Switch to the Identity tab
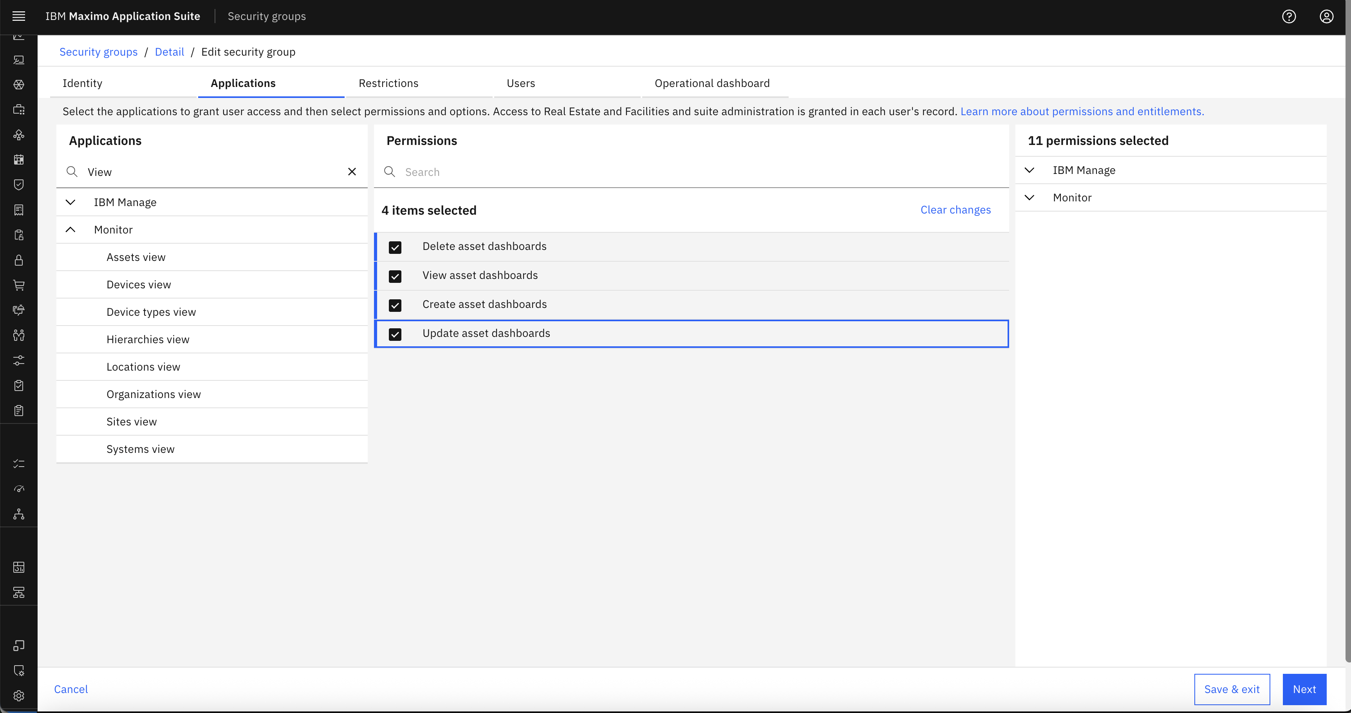This screenshot has height=713, width=1351. pos(123,83)
